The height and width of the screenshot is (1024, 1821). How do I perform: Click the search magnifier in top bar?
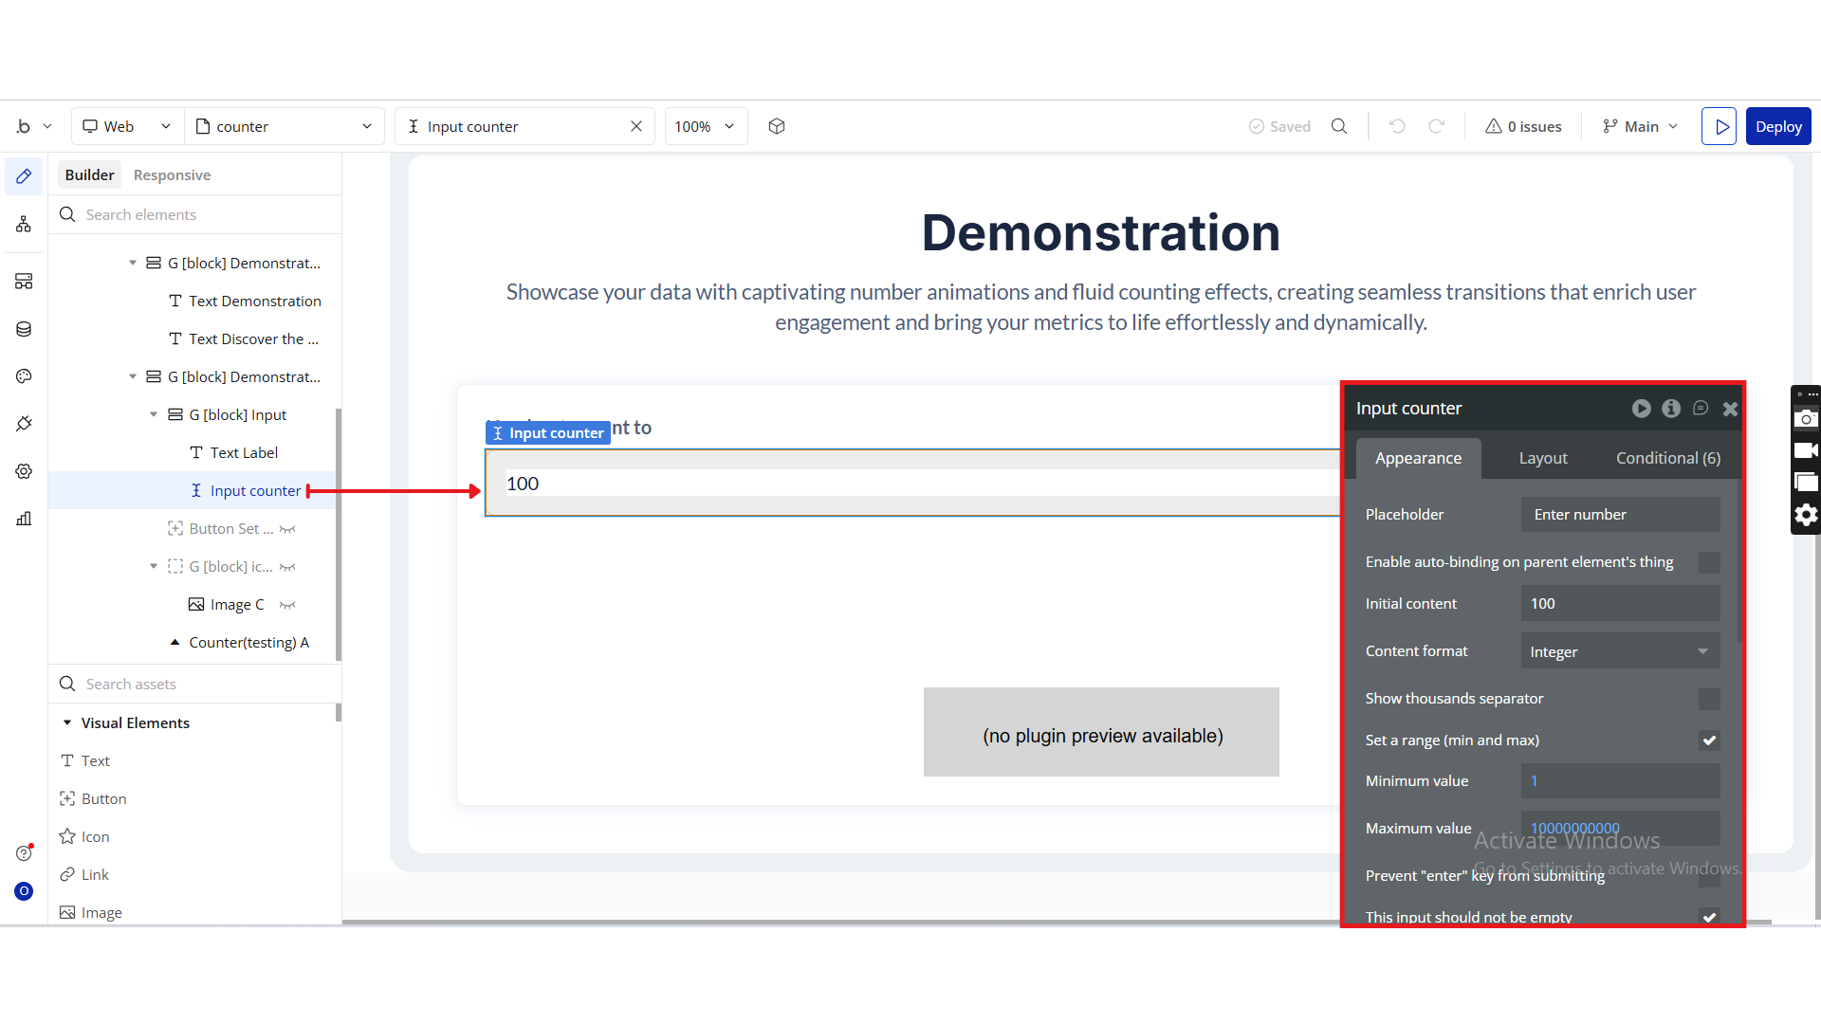pos(1339,126)
